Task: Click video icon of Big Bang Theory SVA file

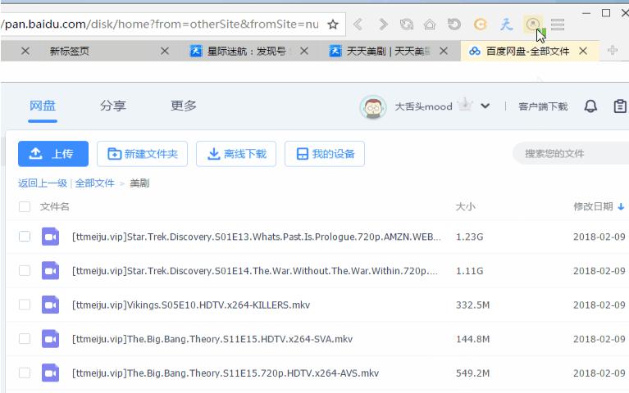Action: pos(51,339)
